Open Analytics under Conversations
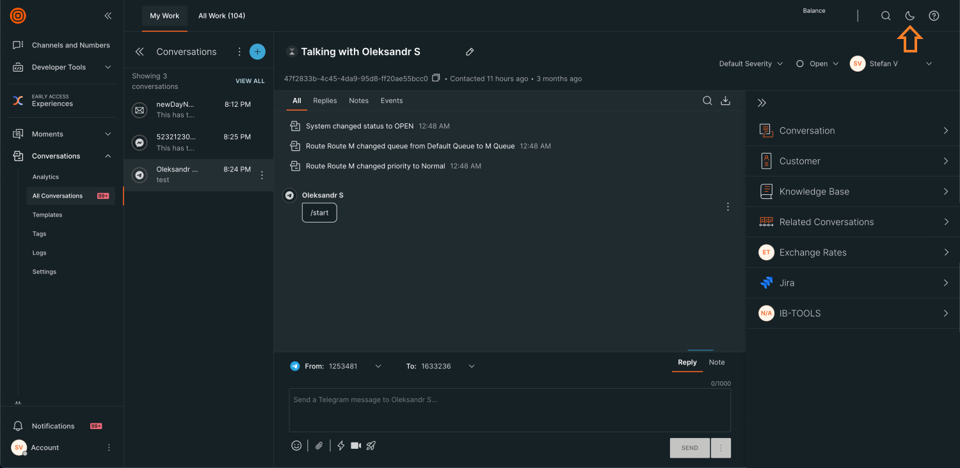Viewport: 960px width, 468px height. click(45, 177)
